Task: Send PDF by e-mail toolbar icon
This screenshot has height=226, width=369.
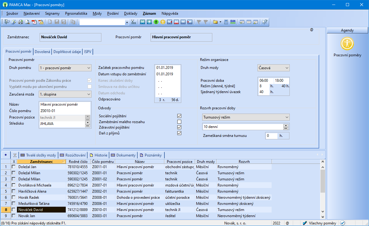Action: click(41, 22)
